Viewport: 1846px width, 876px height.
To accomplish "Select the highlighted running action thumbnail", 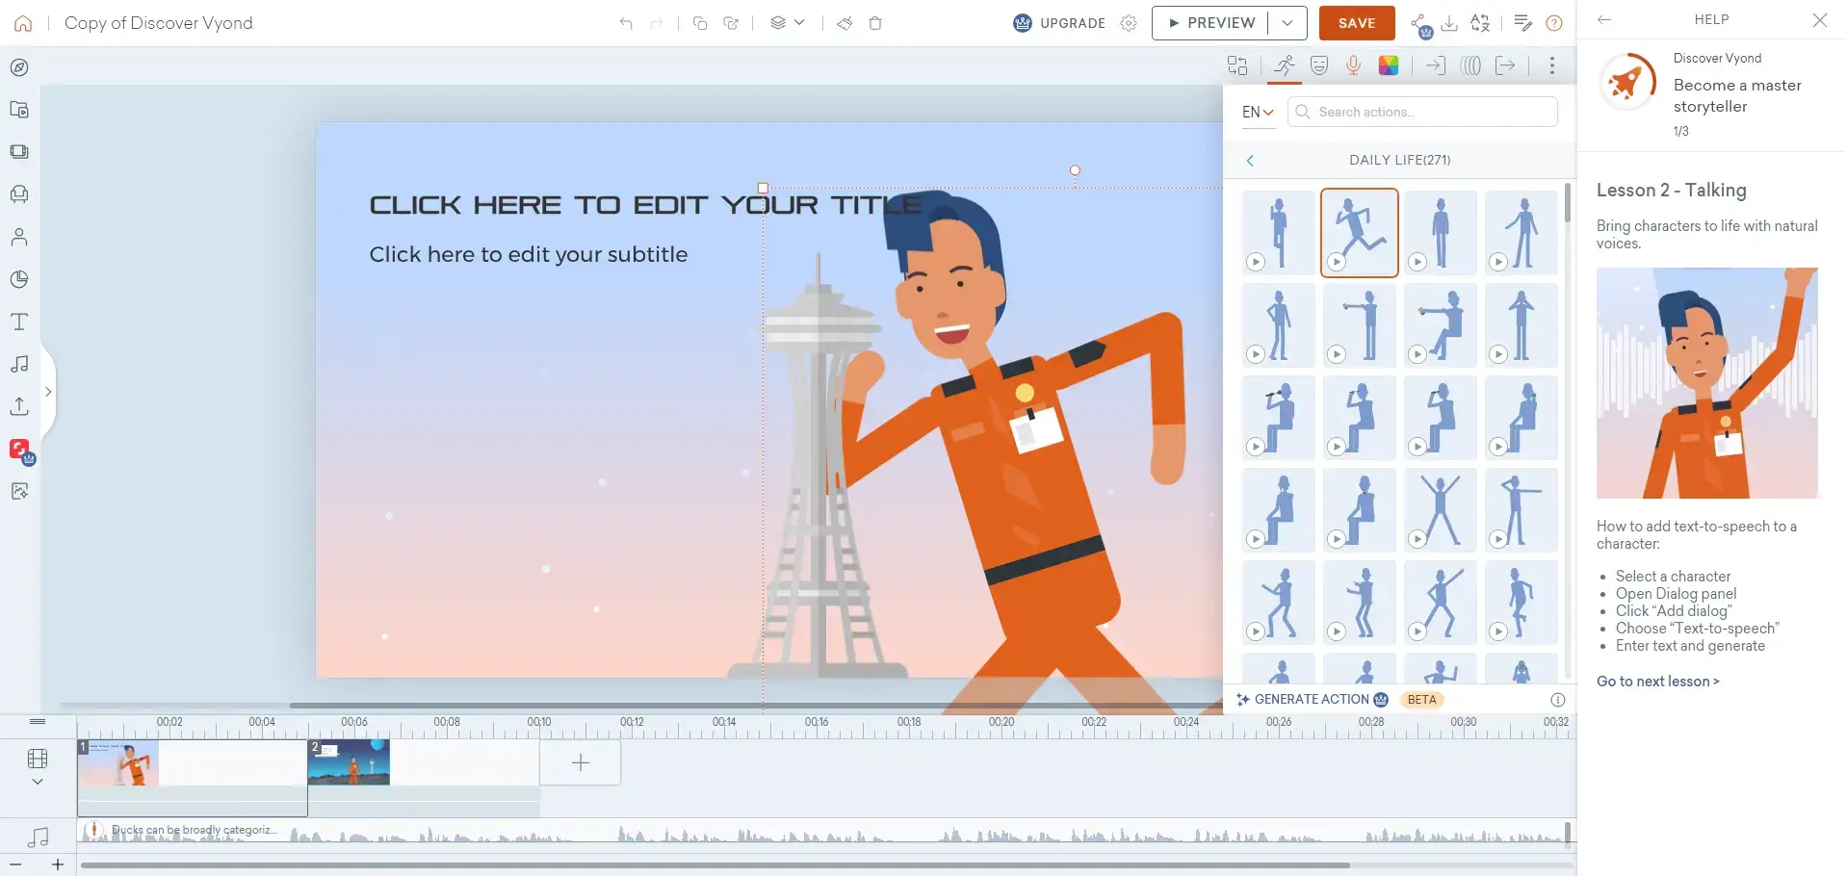I will pos(1360,233).
